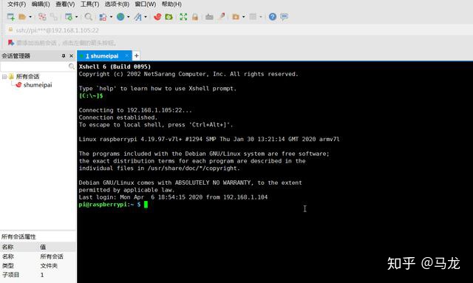Open the color scheme icon
This screenshot has height=283, width=473.
coord(103,17)
